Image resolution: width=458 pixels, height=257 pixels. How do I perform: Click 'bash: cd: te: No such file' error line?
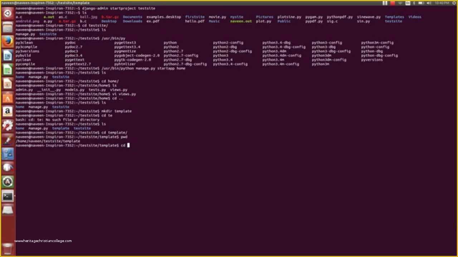click(57, 120)
